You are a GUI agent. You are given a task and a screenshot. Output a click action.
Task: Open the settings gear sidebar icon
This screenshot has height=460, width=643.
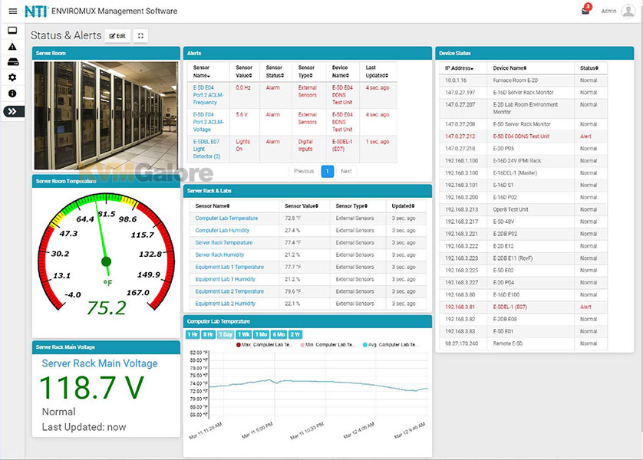[x=12, y=77]
